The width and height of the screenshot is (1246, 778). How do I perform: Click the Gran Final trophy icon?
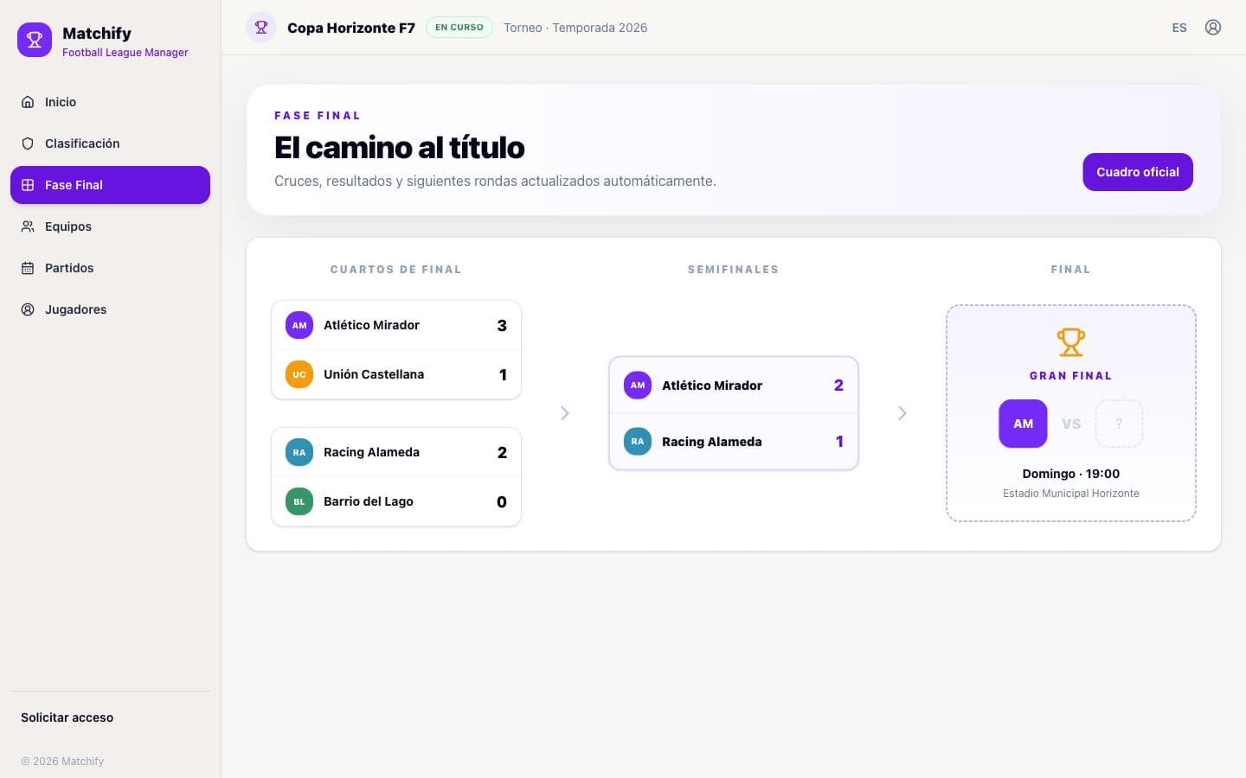(1071, 342)
